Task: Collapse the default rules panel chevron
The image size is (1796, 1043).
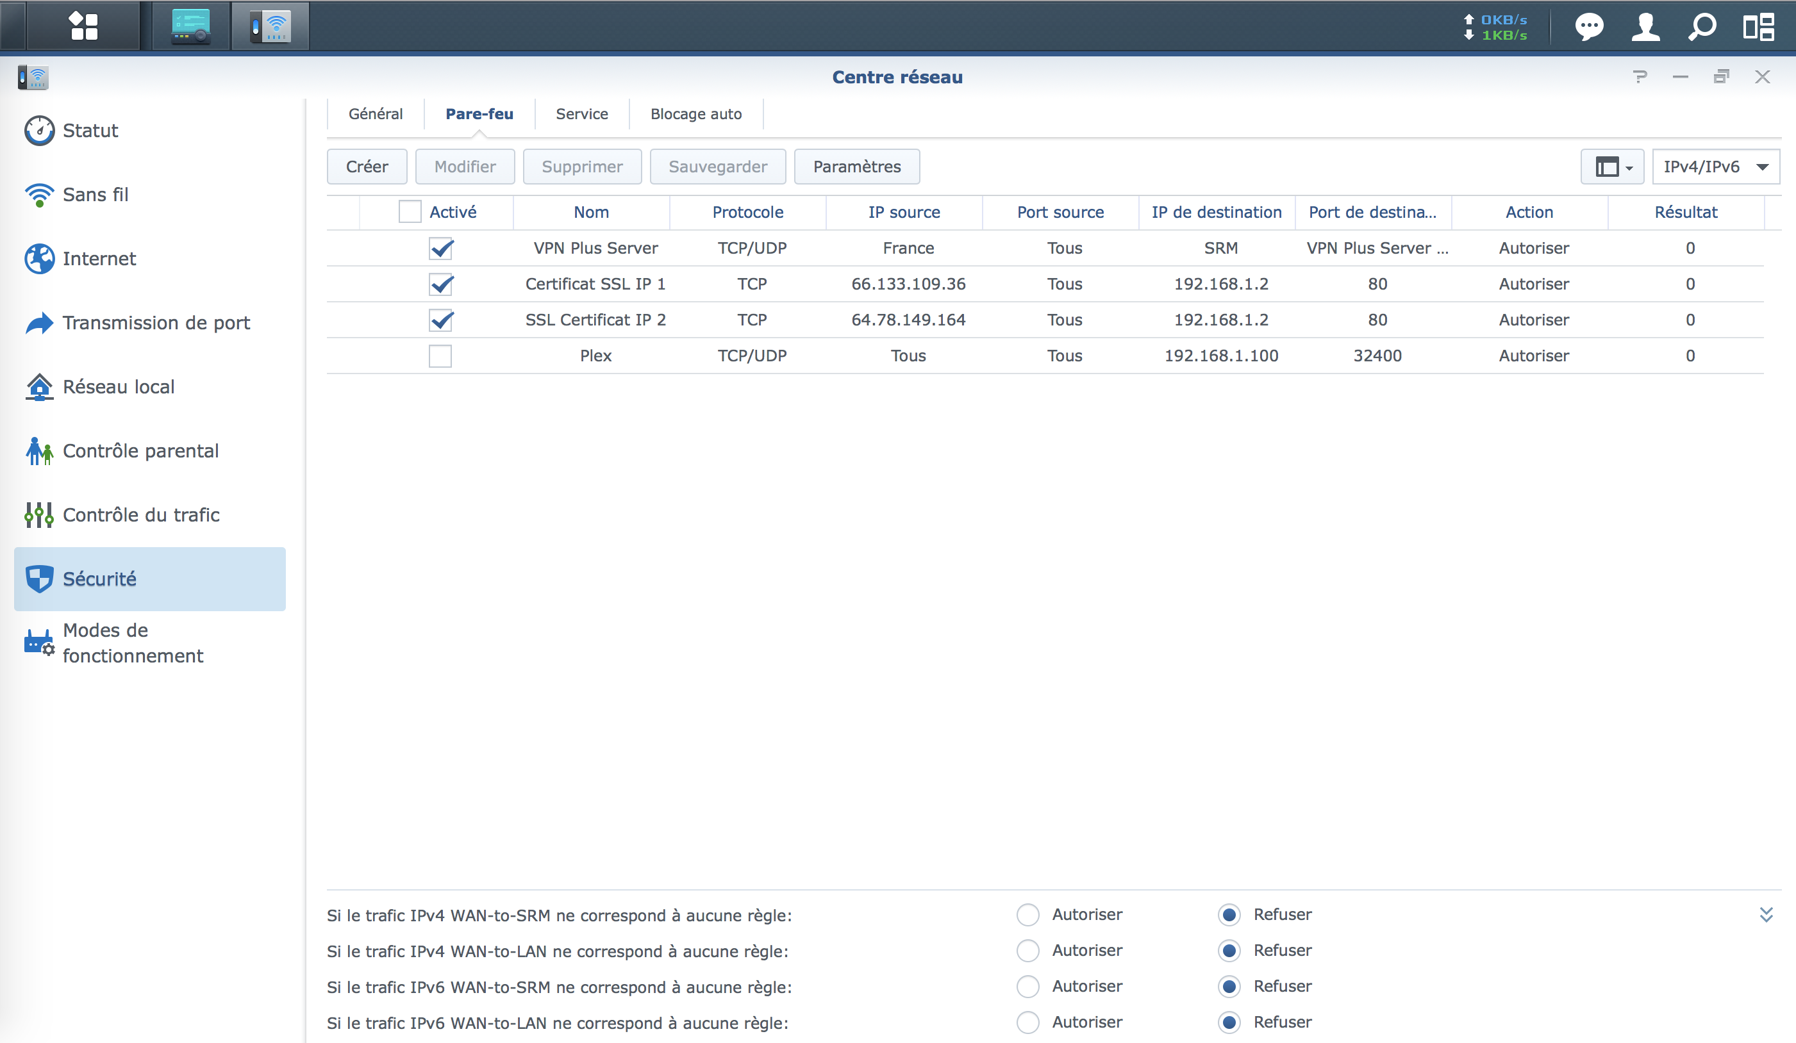Action: 1766,915
